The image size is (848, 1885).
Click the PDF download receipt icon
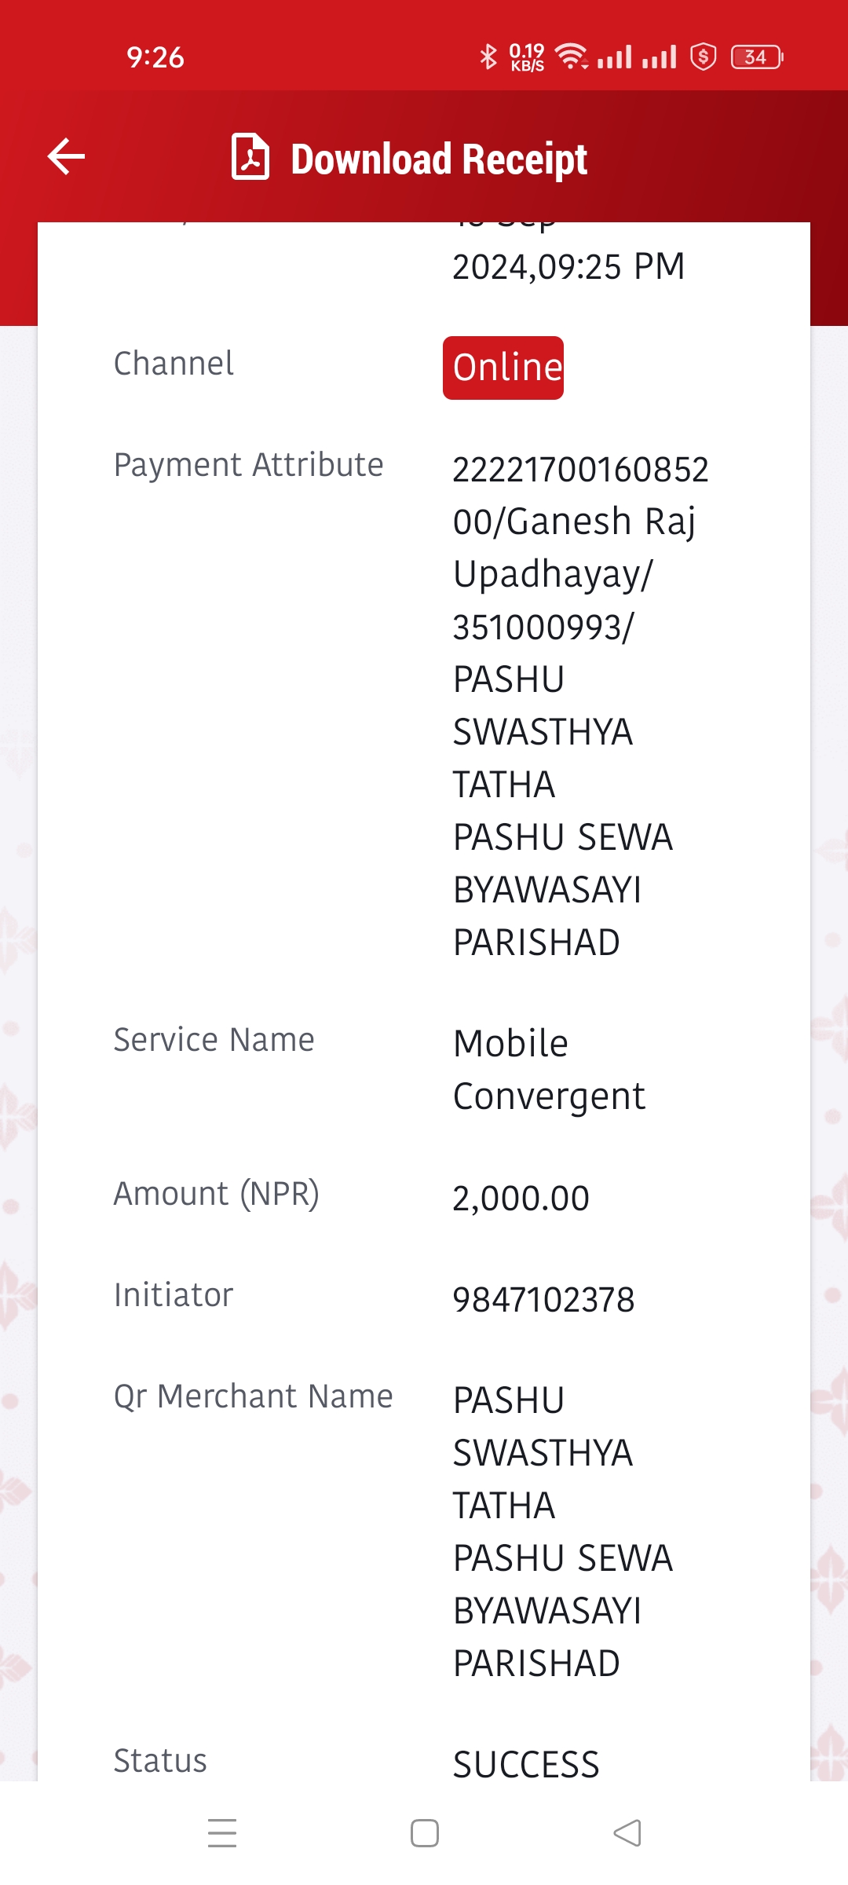[250, 156]
